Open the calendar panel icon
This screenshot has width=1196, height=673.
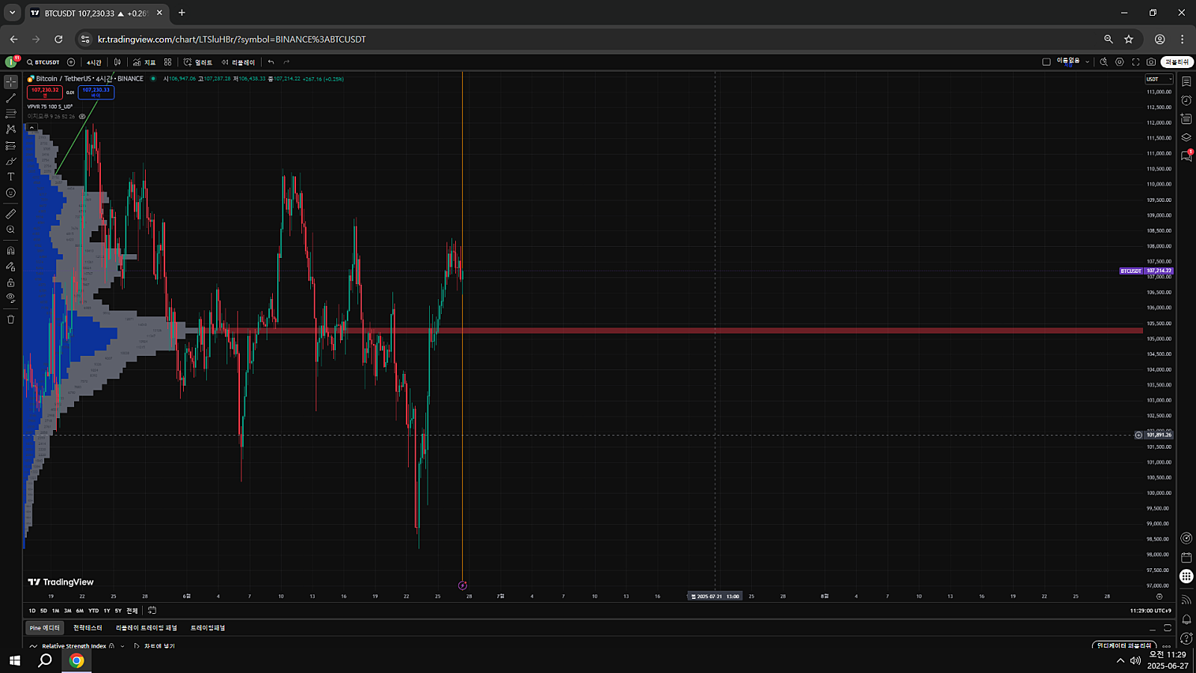(x=1186, y=558)
